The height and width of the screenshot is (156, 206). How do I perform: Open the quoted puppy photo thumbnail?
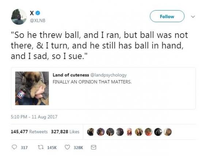32,88
